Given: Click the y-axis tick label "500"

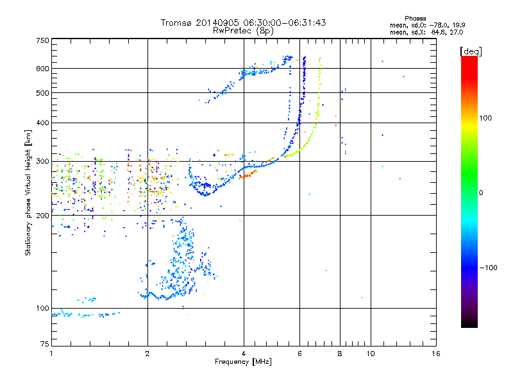Looking at the screenshot, I should (x=42, y=93).
